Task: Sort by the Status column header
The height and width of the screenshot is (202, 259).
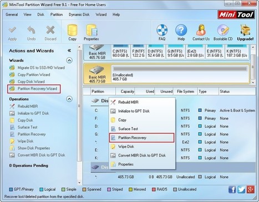Action: (x=237, y=91)
